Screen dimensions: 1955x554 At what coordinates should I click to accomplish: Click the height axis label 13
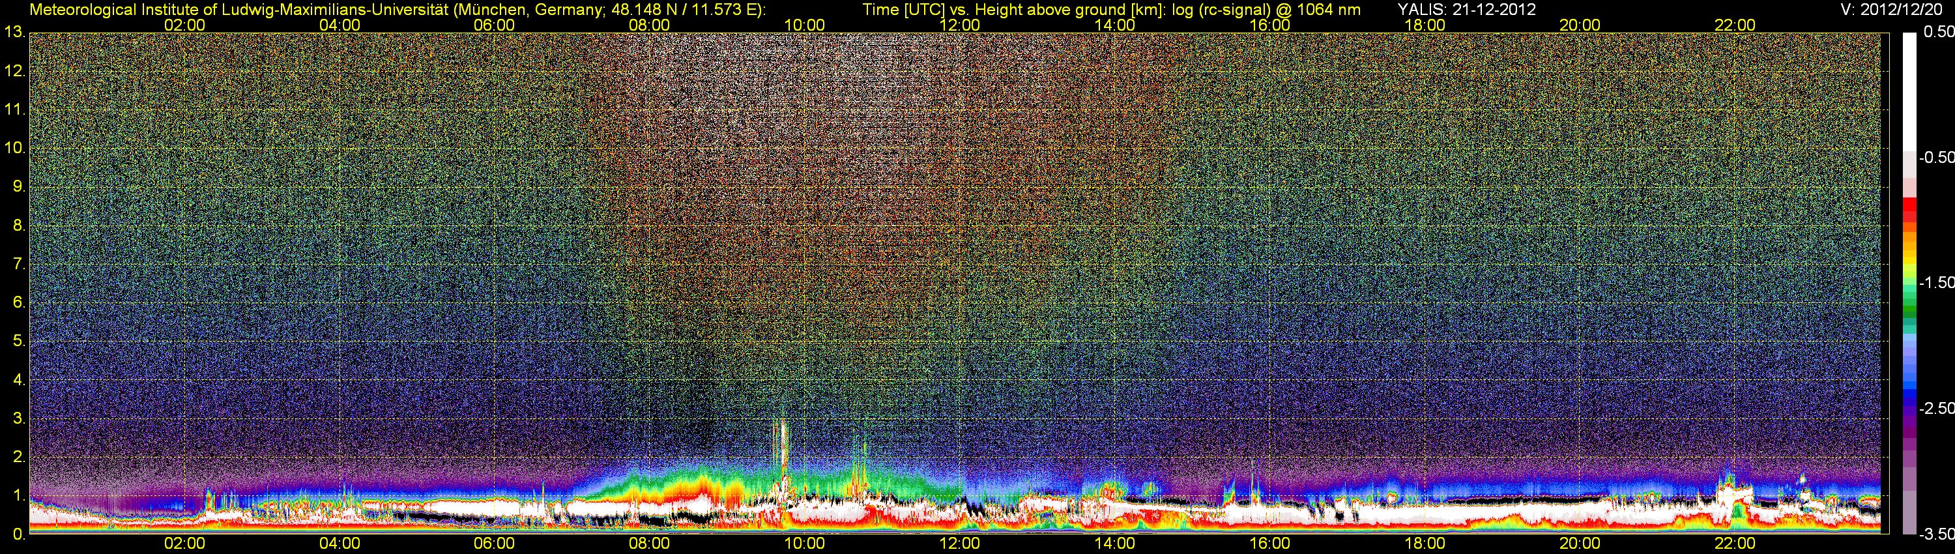tap(14, 33)
